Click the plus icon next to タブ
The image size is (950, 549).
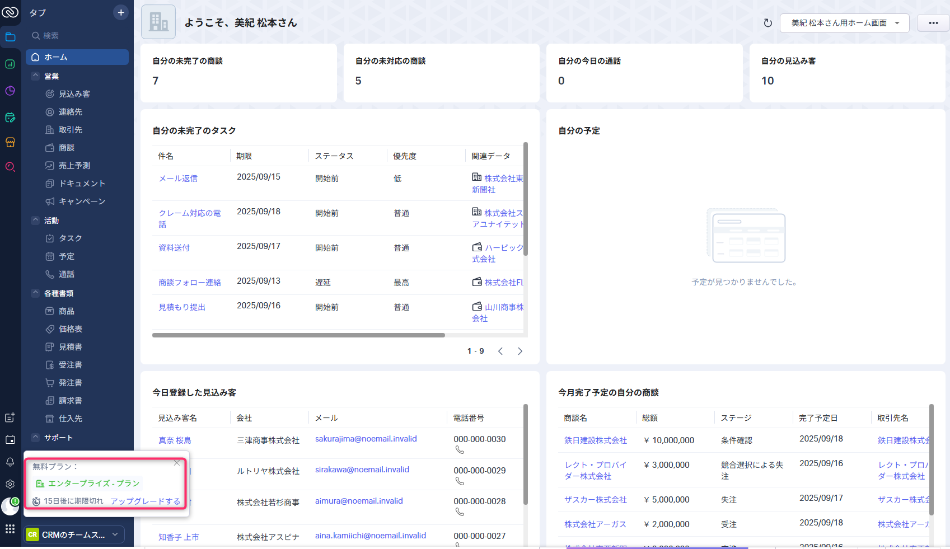(121, 12)
